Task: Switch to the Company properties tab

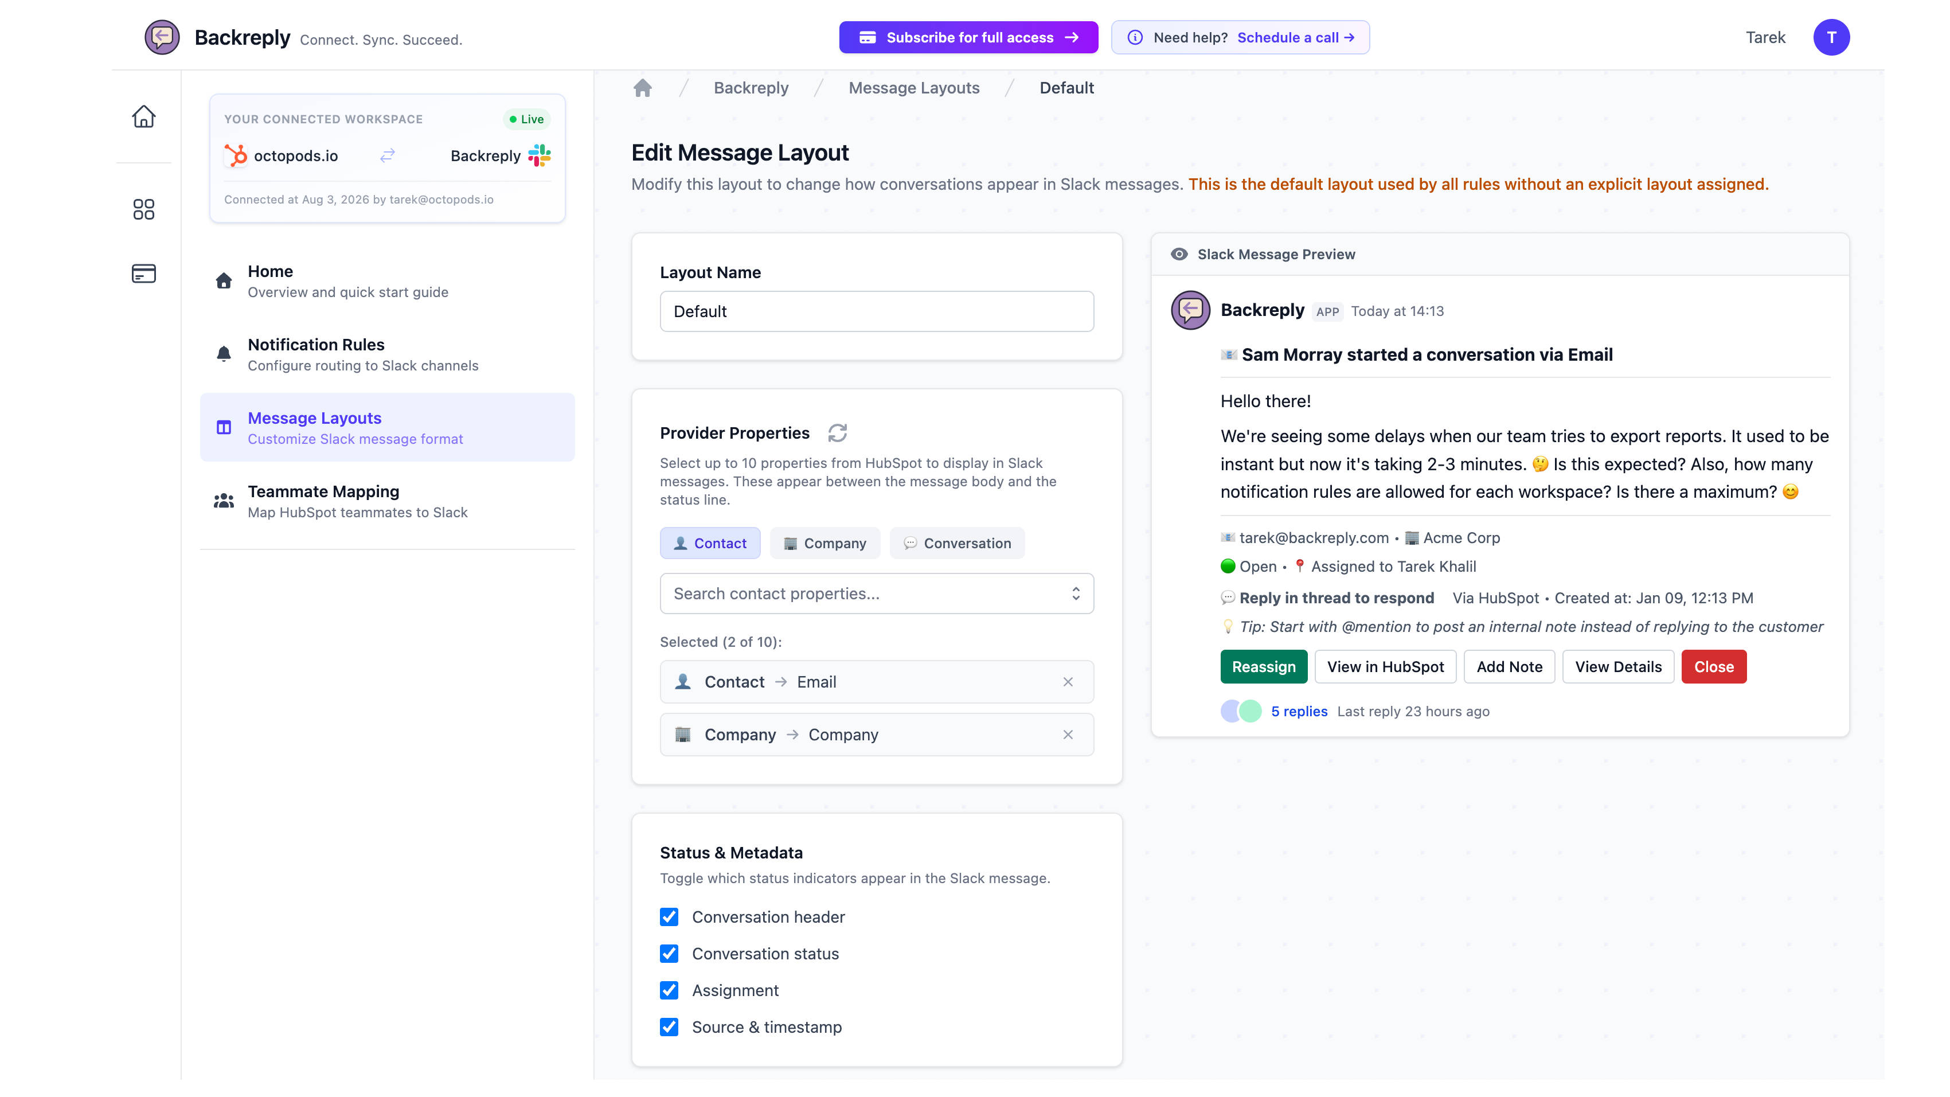Action: (825, 544)
